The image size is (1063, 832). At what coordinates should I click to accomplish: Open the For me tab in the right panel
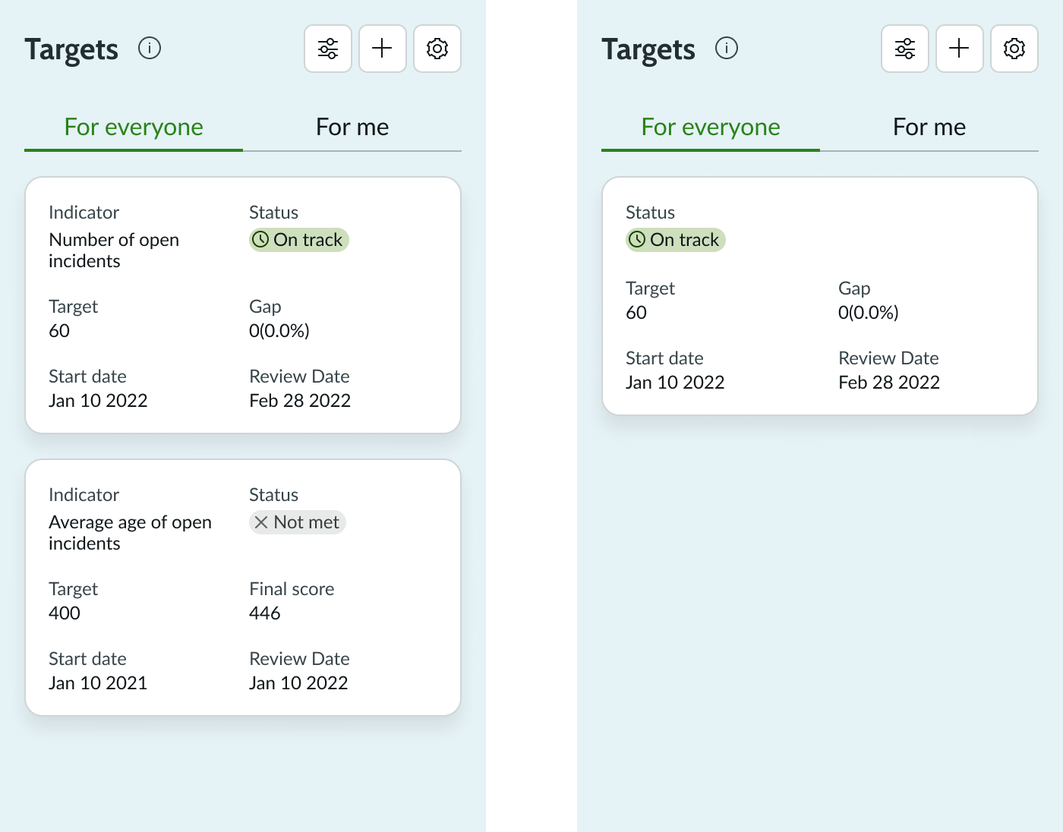click(929, 127)
